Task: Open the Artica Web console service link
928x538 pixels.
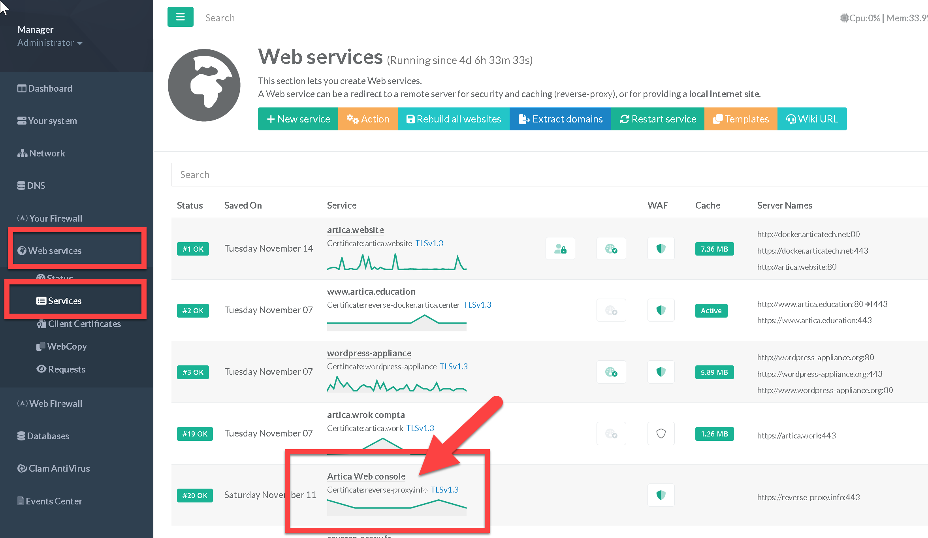Action: pyautogui.click(x=366, y=476)
